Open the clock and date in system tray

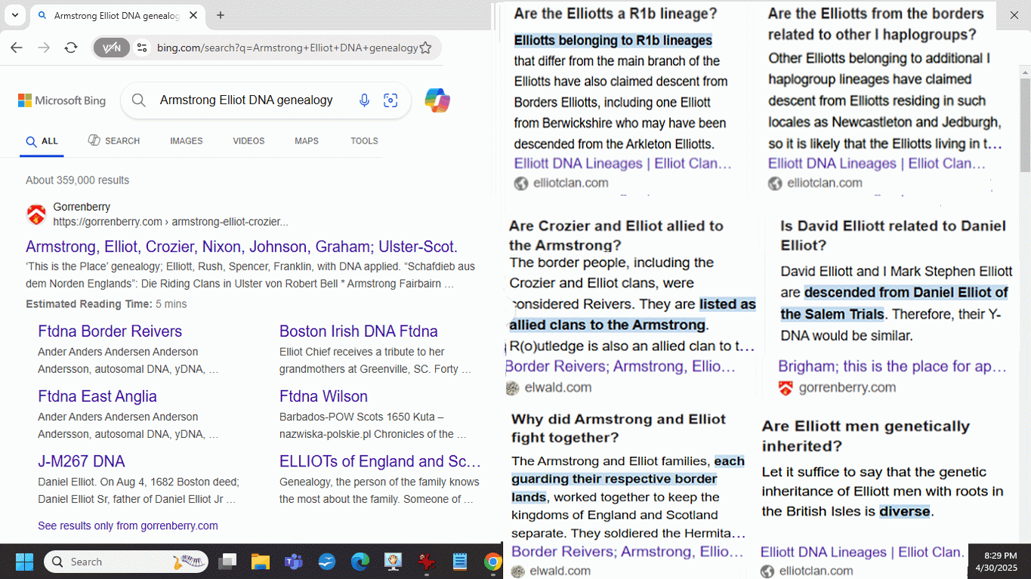[x=997, y=562]
